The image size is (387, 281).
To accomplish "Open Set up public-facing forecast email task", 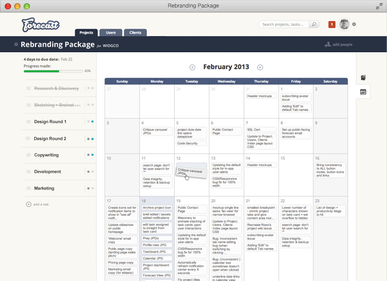I will pyautogui.click(x=296, y=133).
